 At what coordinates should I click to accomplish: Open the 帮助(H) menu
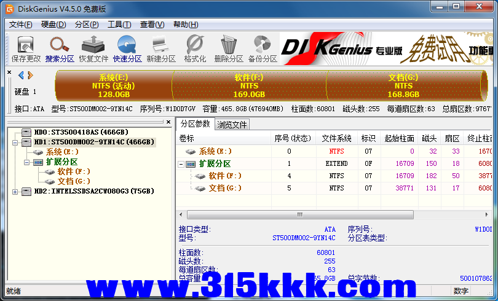[186, 25]
